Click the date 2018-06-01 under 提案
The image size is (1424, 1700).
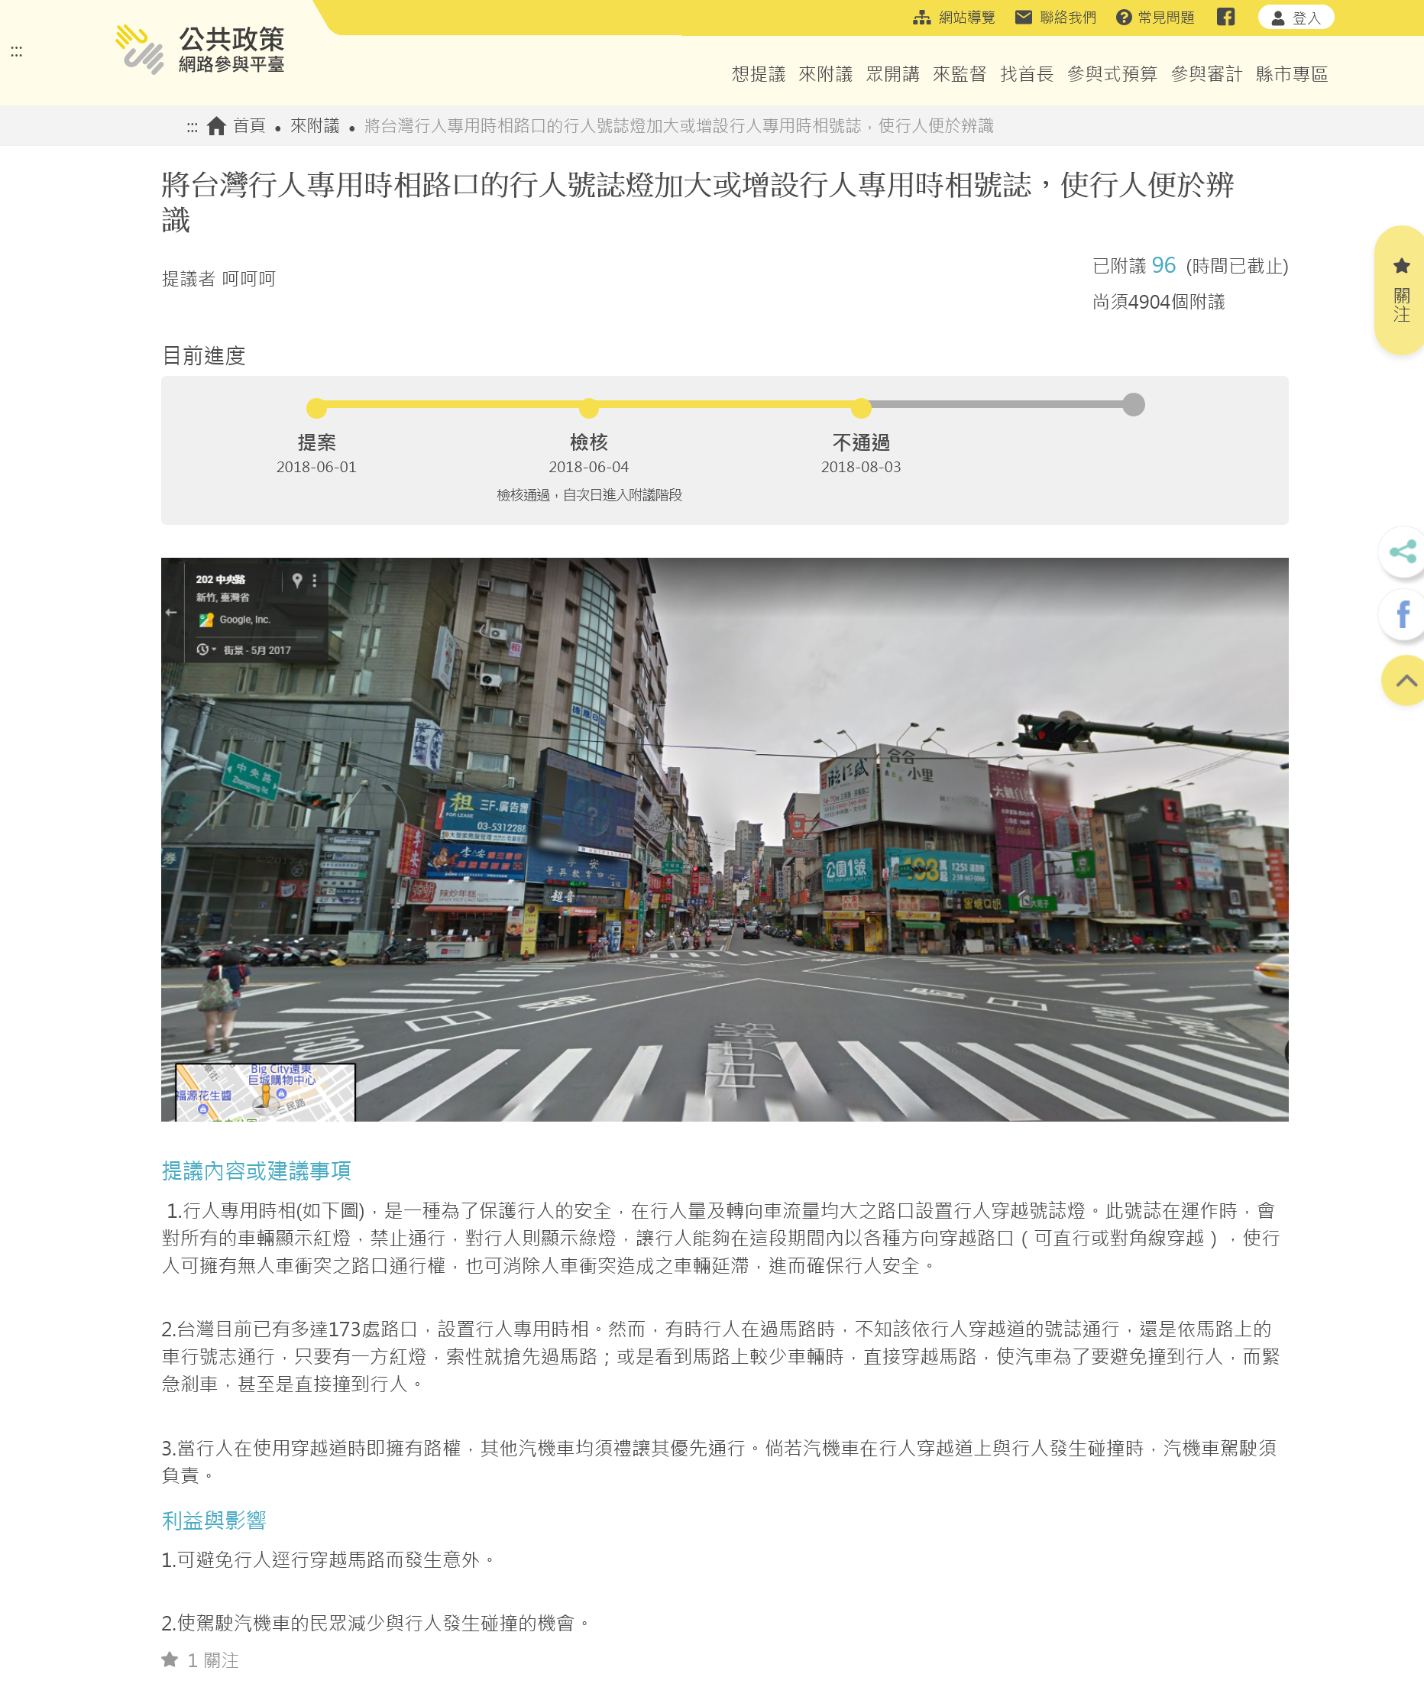316,467
